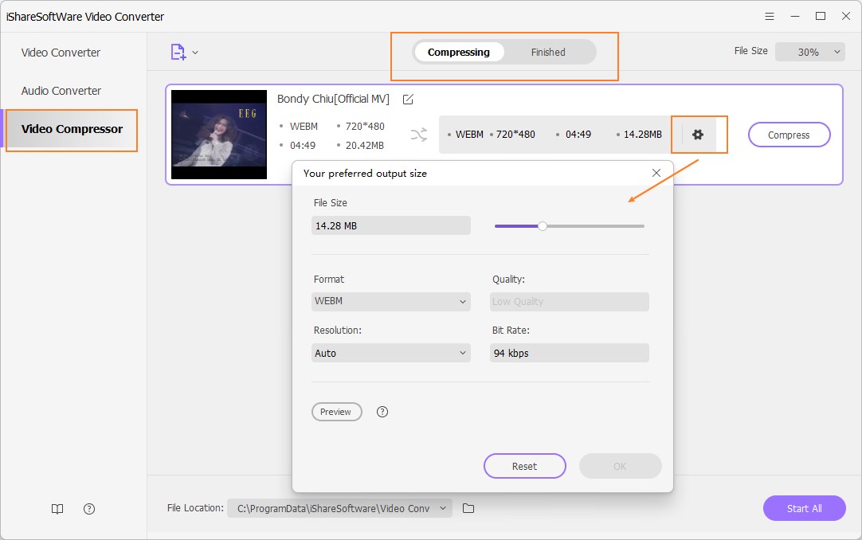Click the edit filename pencil icon

[408, 100]
